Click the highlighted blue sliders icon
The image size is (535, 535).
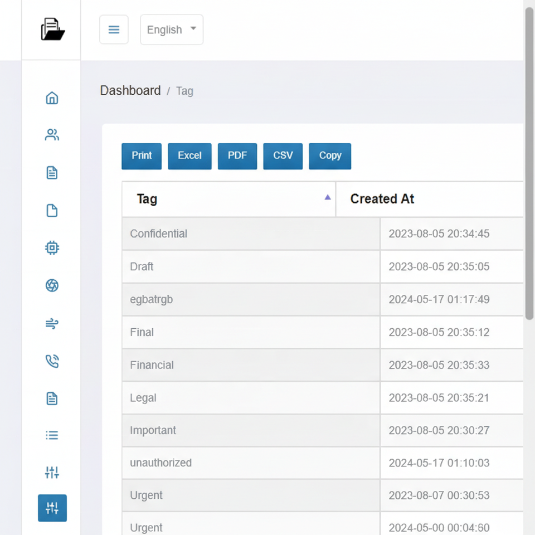(x=52, y=508)
